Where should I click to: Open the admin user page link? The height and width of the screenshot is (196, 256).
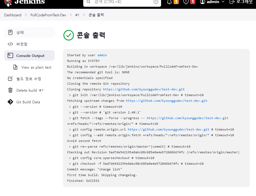coord(213,2)
